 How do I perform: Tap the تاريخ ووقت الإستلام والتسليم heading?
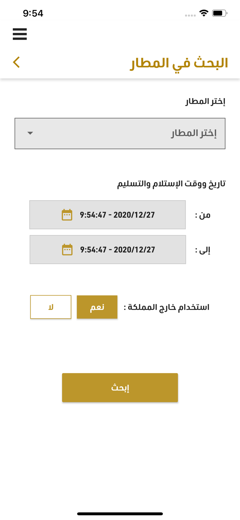pyautogui.click(x=171, y=184)
